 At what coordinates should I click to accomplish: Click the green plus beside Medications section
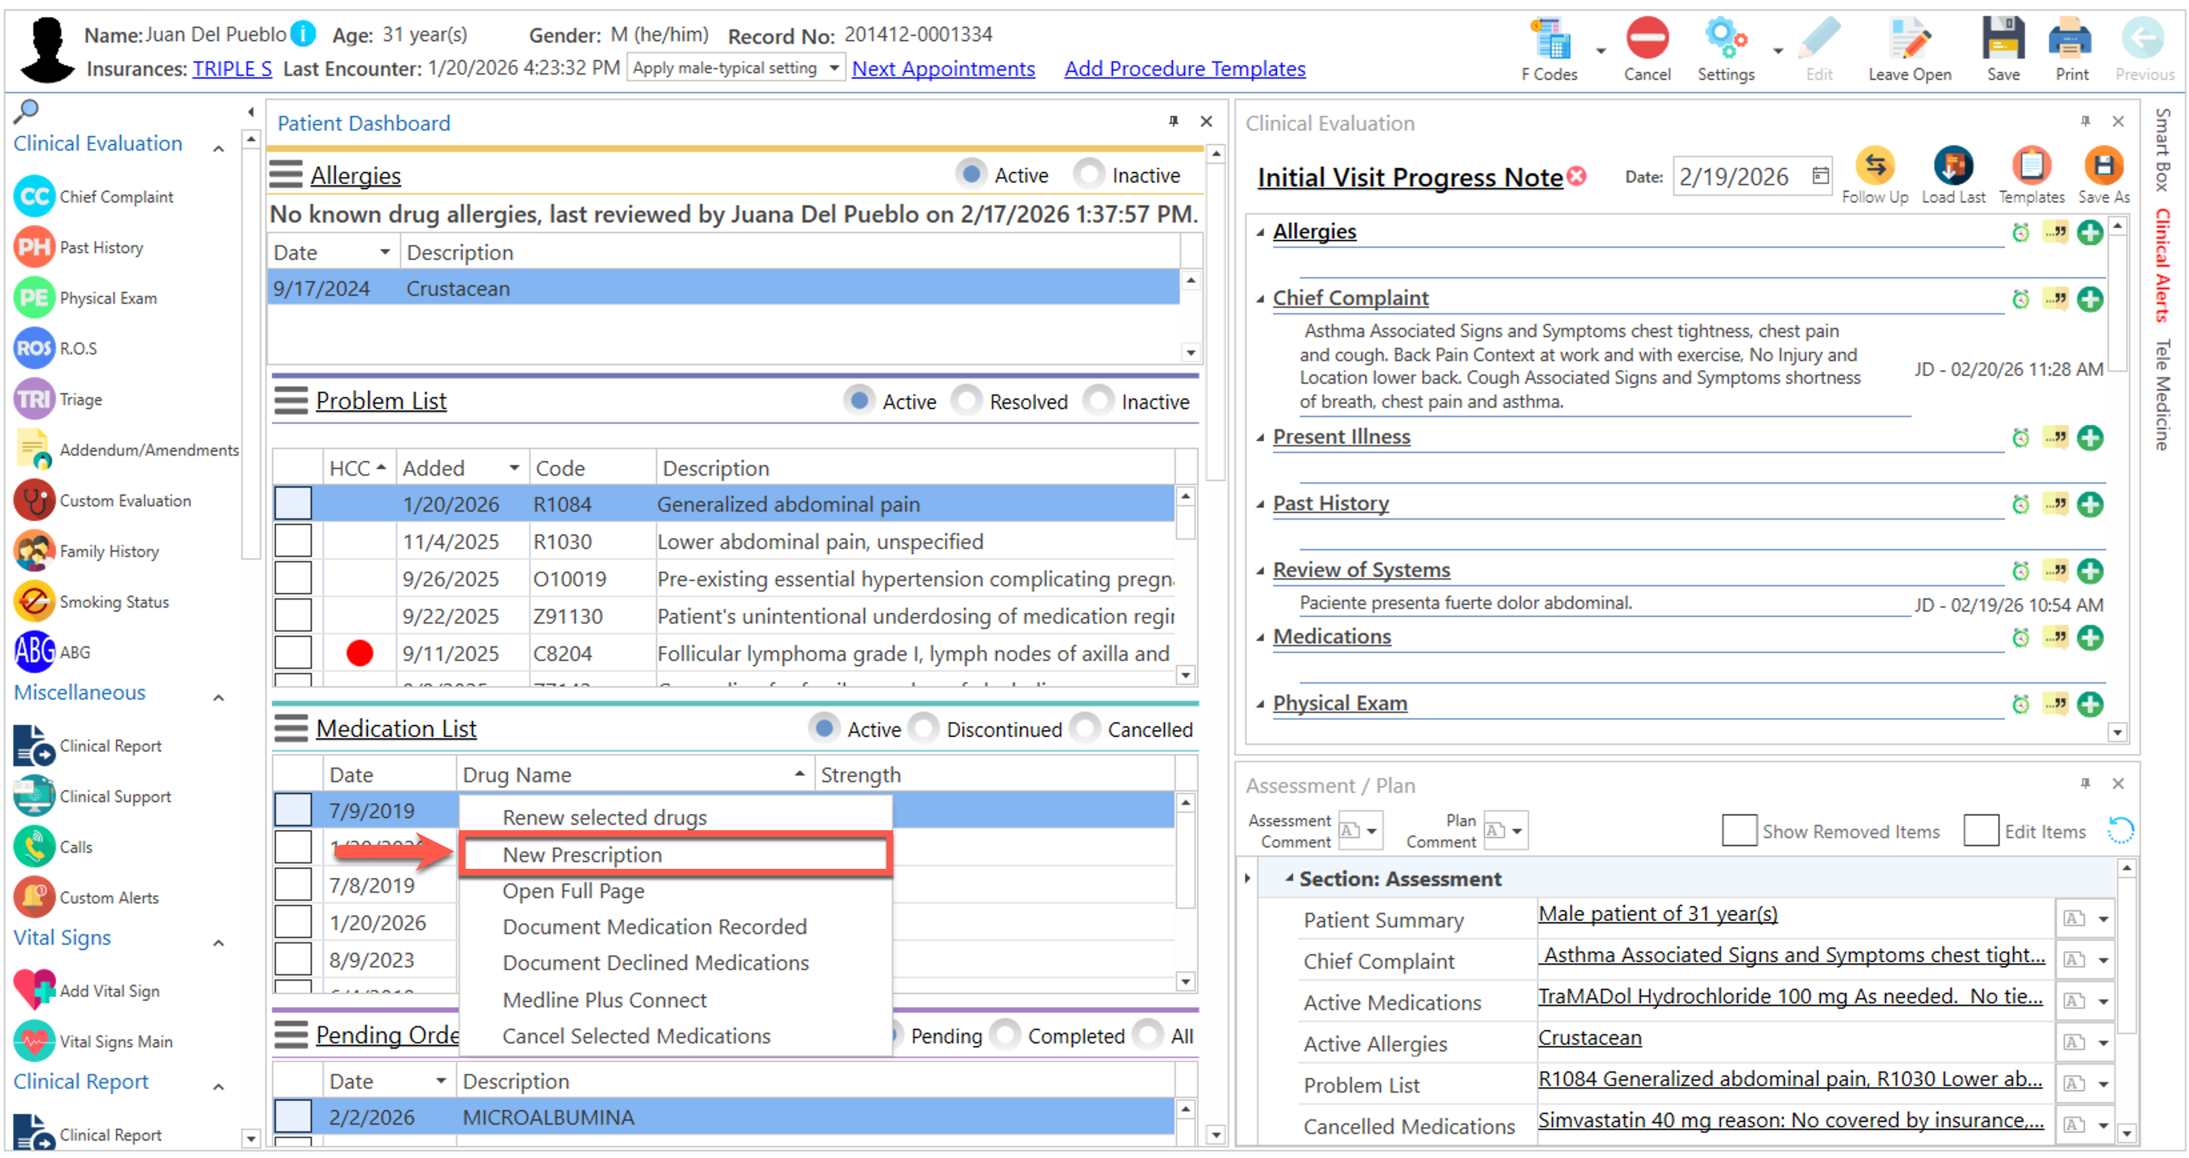[2090, 637]
